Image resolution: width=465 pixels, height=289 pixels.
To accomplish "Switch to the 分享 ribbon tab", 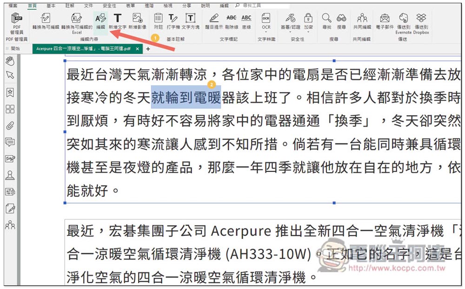I will click(x=186, y=5).
